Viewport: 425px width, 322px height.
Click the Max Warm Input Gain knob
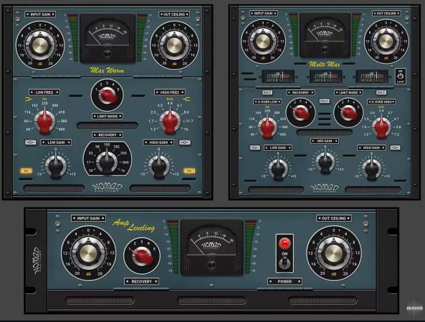(40, 45)
